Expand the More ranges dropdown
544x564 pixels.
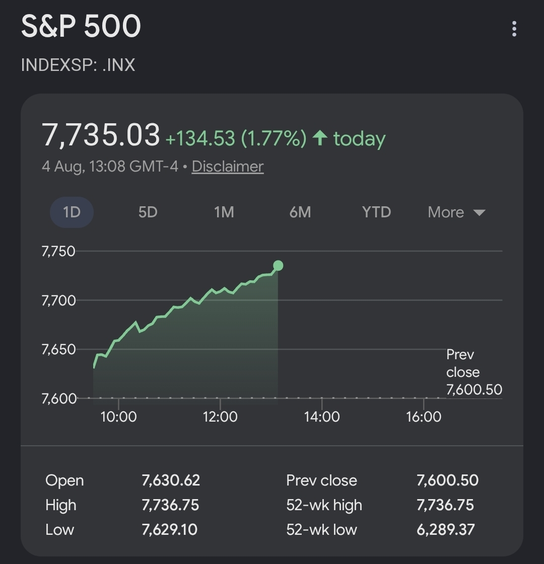click(456, 212)
